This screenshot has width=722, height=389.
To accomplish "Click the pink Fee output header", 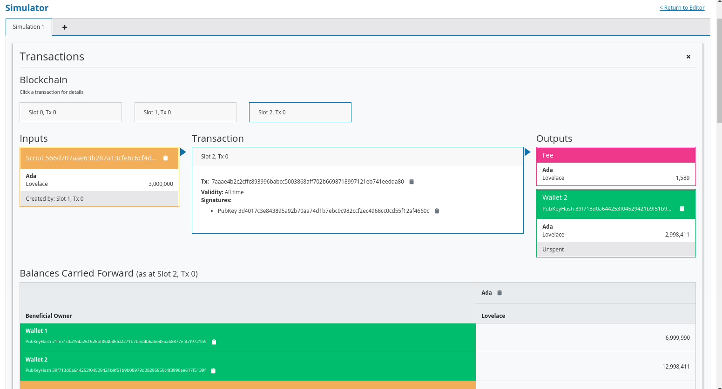I will coord(615,155).
